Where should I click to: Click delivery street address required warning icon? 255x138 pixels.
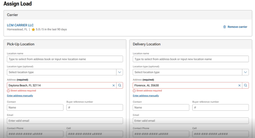pyautogui.click(x=134, y=91)
